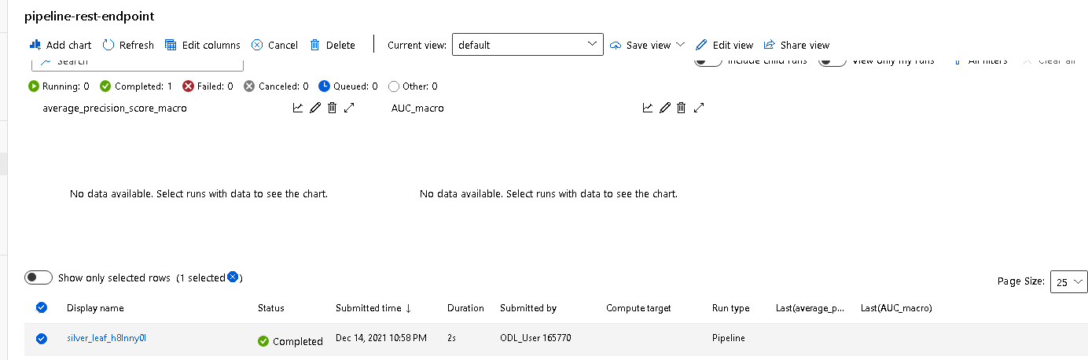Open the Page Size dropdown
Image resolution: width=1088 pixels, height=360 pixels.
[1068, 281]
